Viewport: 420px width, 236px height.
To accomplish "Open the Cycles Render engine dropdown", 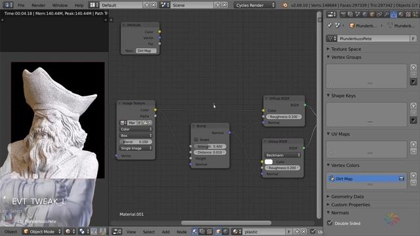I will (x=254, y=5).
